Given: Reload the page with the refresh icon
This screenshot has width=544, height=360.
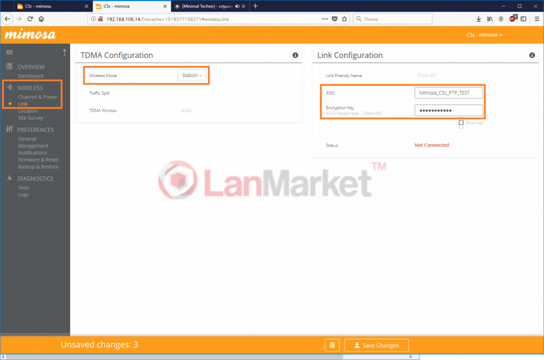Looking at the screenshot, I should (30, 19).
